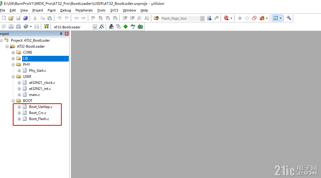Collapse the PHY folder

click(x=13, y=65)
